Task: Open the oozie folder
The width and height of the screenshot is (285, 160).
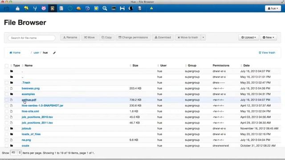Action: [x=25, y=146]
